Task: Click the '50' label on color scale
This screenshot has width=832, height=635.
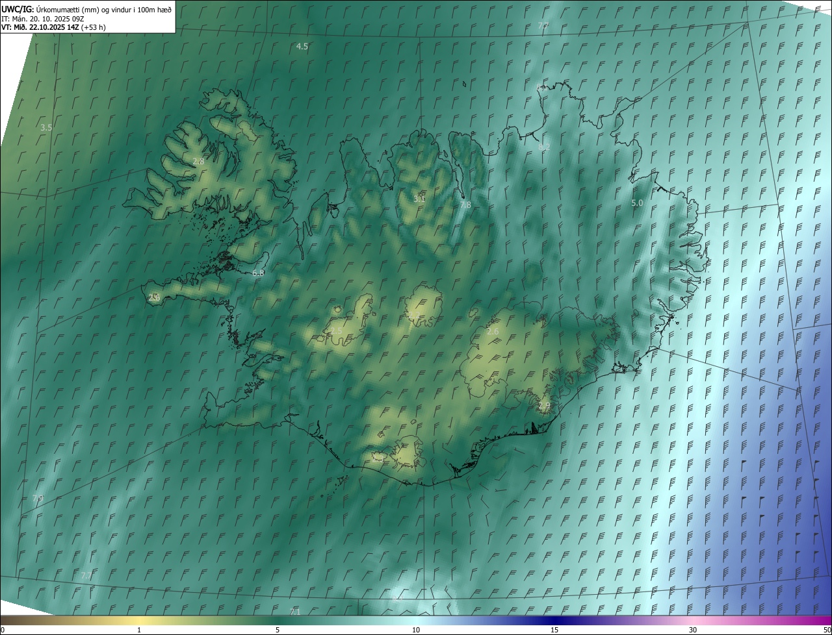Action: pyautogui.click(x=827, y=630)
